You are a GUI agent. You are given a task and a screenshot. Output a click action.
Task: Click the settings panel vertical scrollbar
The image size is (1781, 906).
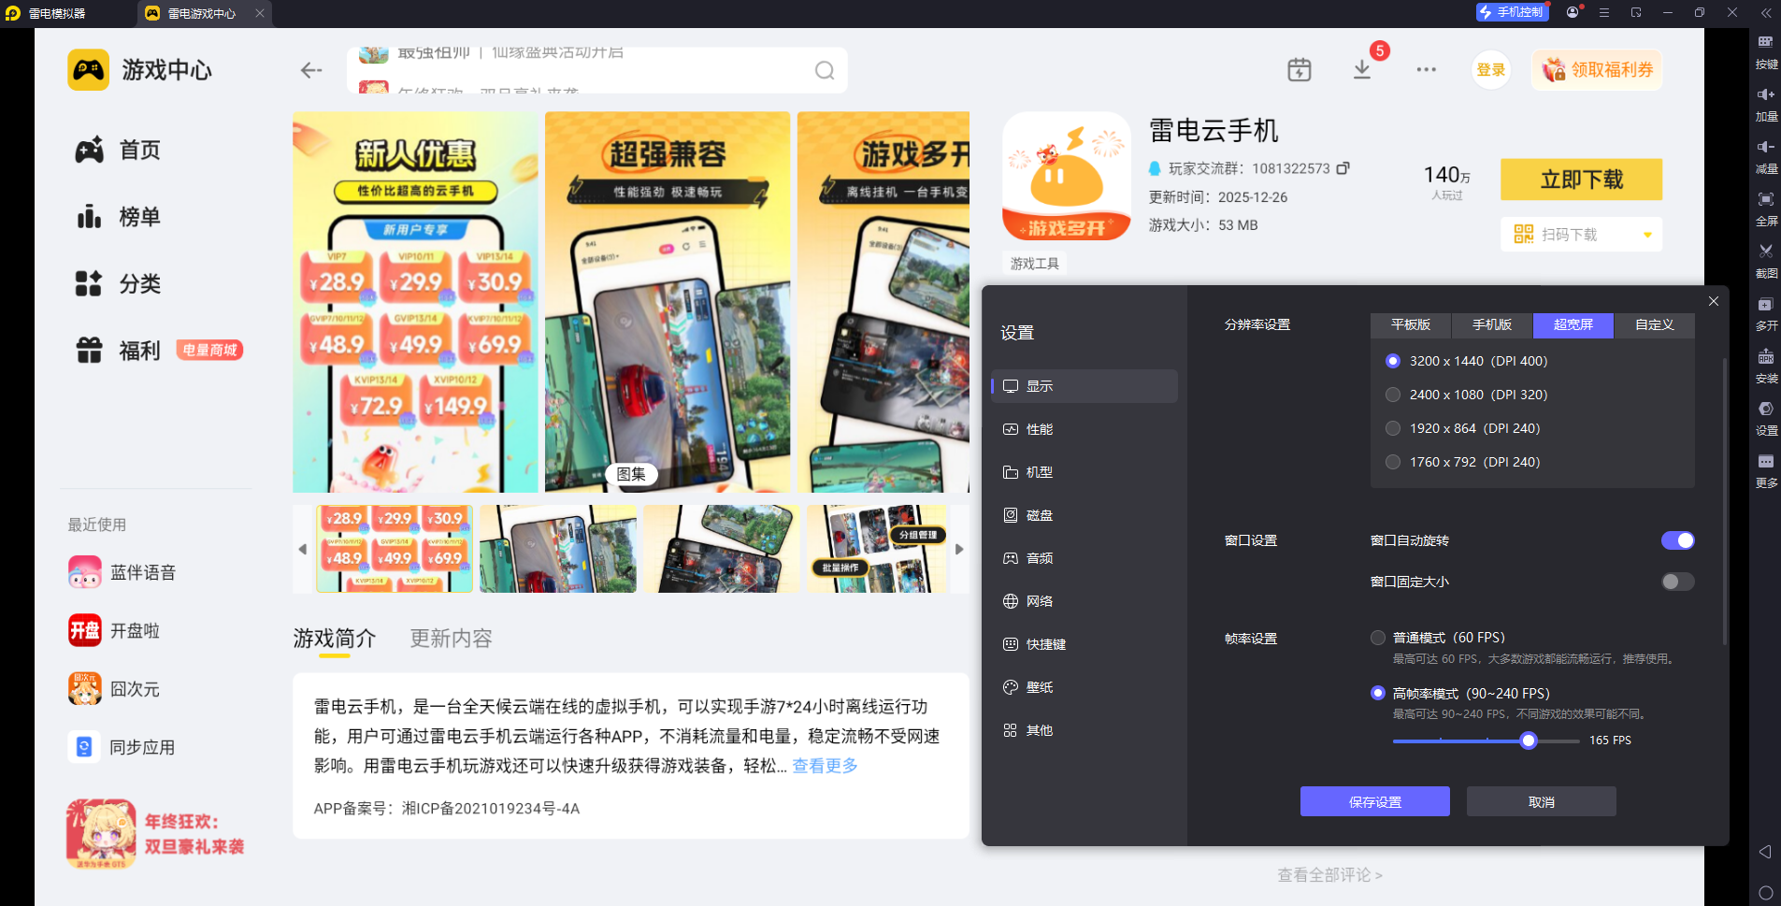[x=1725, y=500]
